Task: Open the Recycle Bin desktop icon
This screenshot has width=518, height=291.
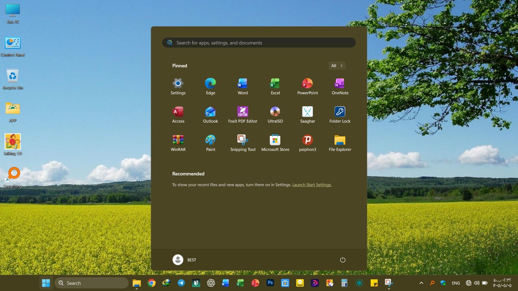Action: point(13,79)
